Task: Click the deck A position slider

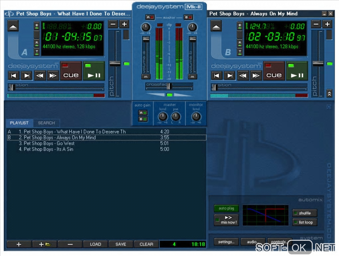Action: point(56,87)
